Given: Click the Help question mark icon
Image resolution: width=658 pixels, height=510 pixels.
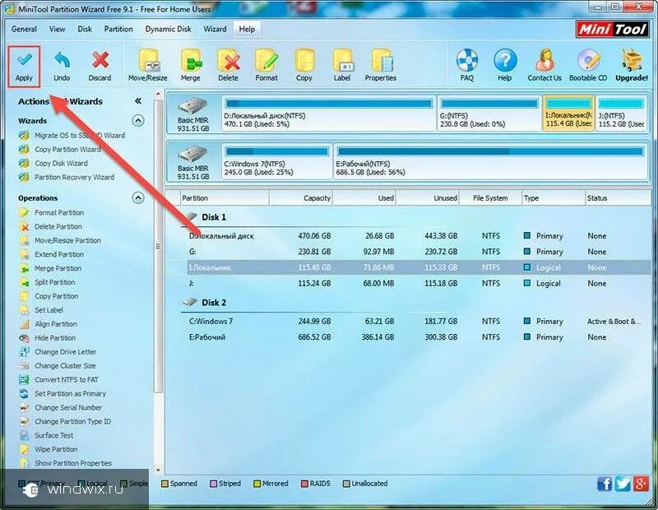Looking at the screenshot, I should pyautogui.click(x=504, y=66).
